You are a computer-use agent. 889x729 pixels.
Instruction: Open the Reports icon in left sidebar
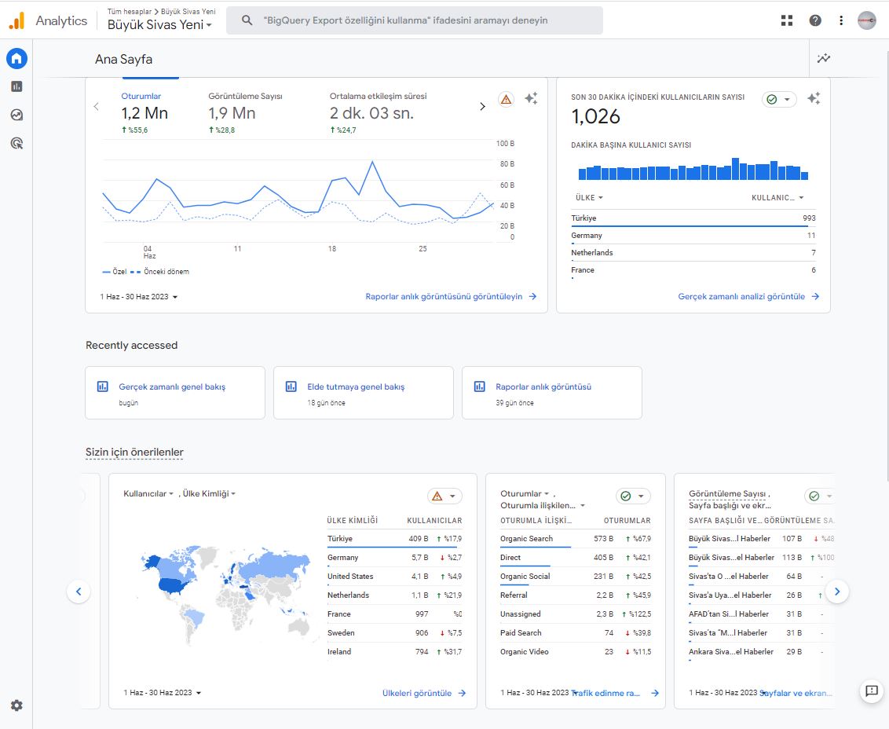pyautogui.click(x=16, y=86)
